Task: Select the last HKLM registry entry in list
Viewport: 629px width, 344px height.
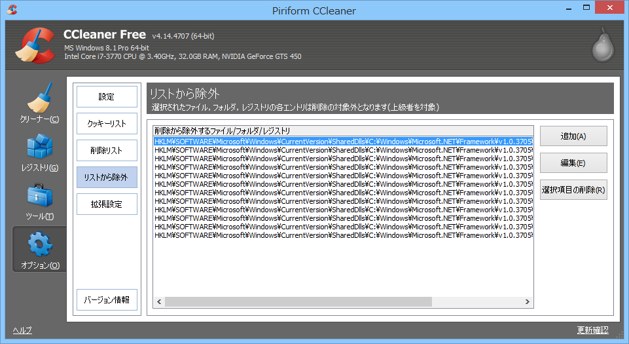Action: coord(344,235)
